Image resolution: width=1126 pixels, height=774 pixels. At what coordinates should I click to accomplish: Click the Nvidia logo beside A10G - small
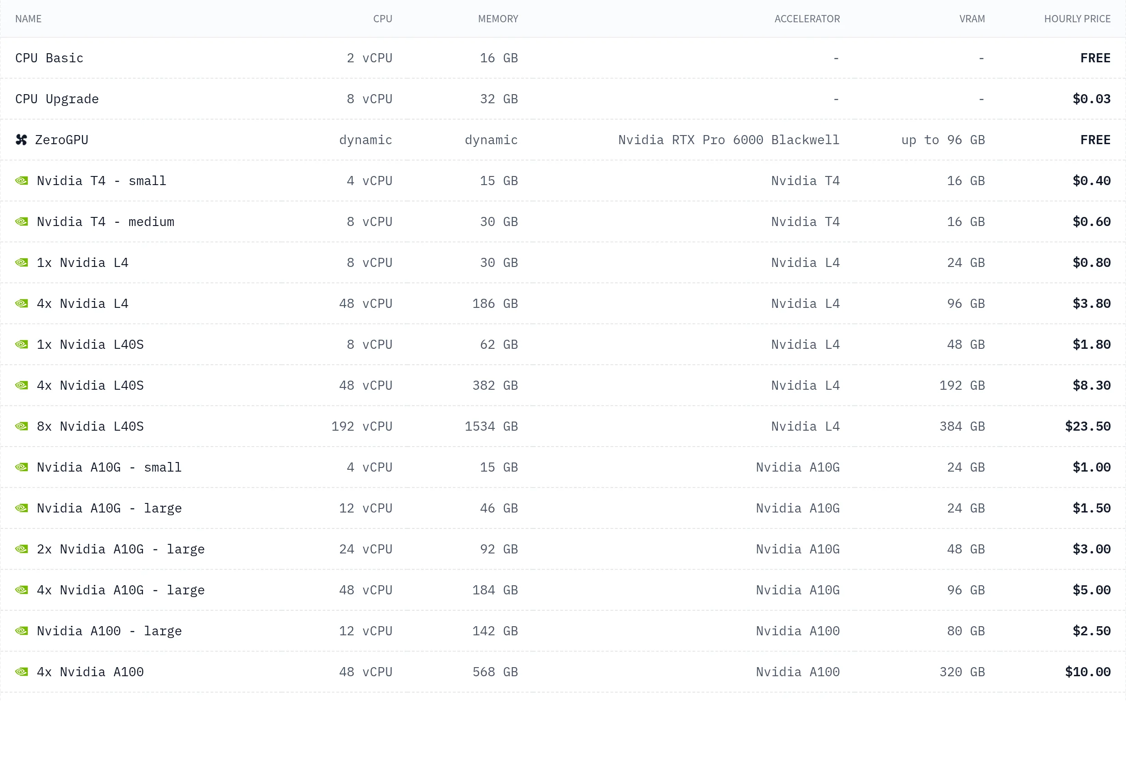(21, 467)
